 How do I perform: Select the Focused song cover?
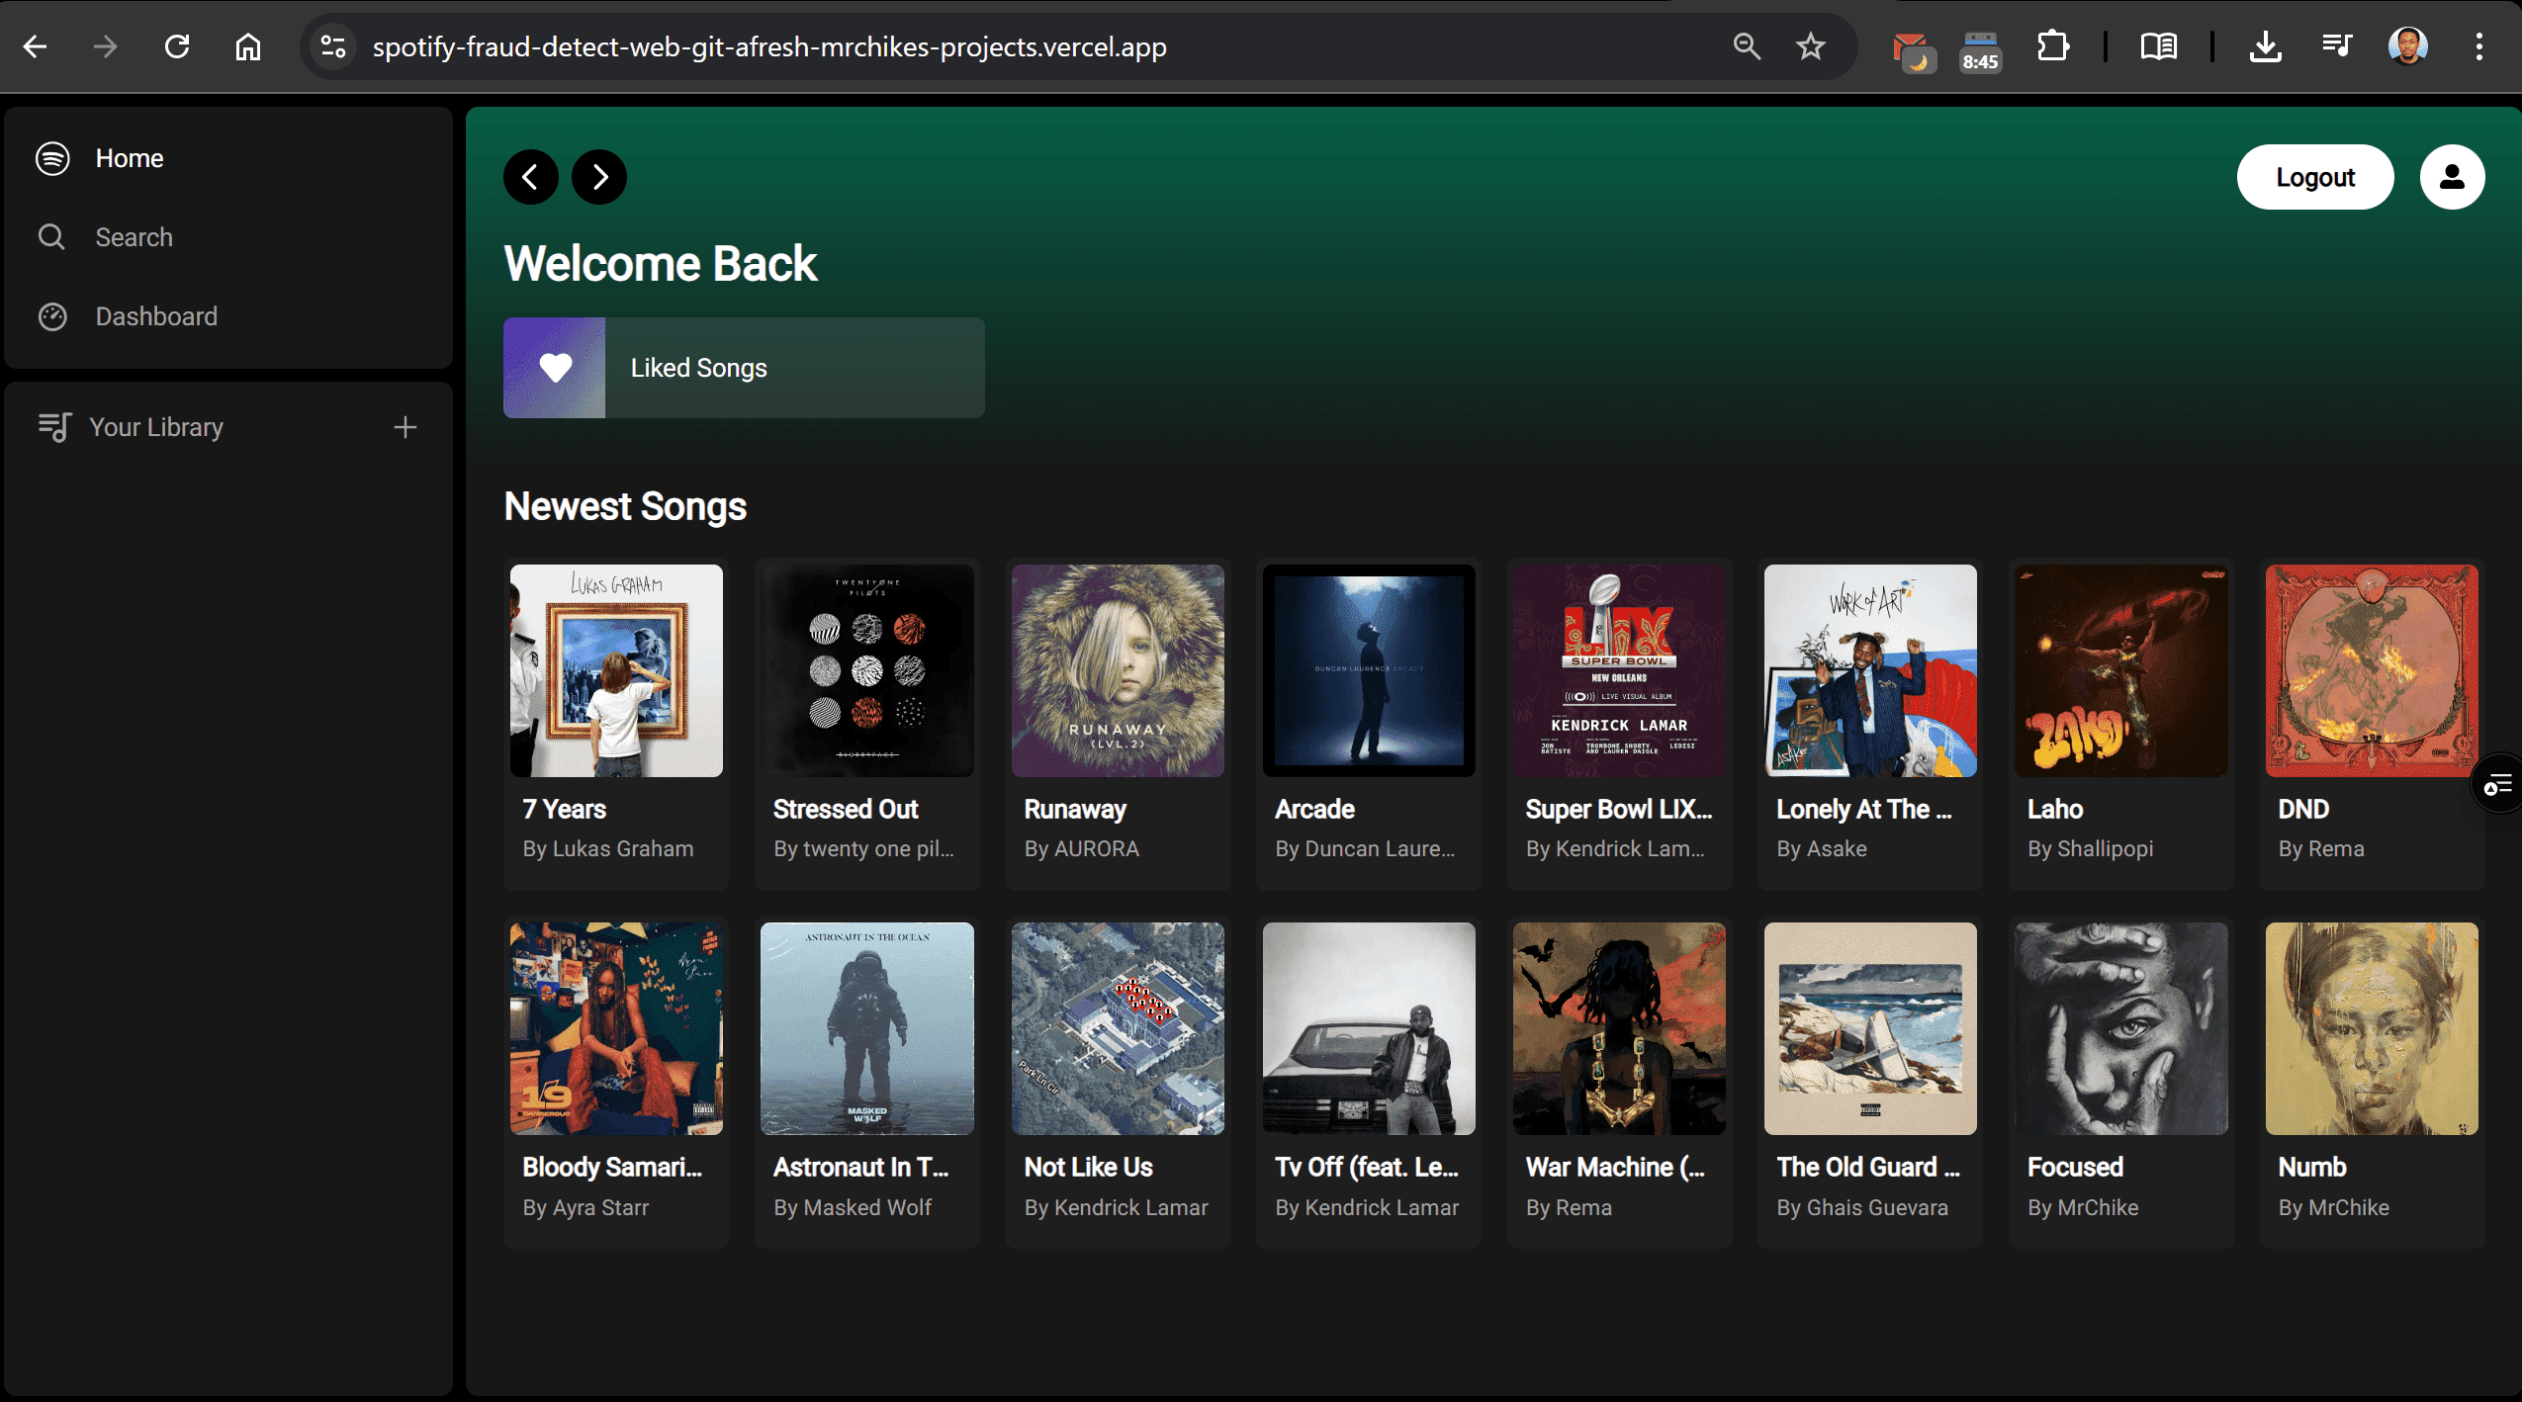pos(2121,1028)
